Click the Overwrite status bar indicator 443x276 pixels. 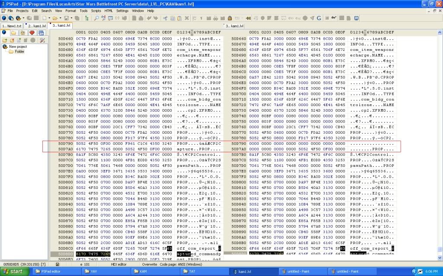tap(149, 264)
